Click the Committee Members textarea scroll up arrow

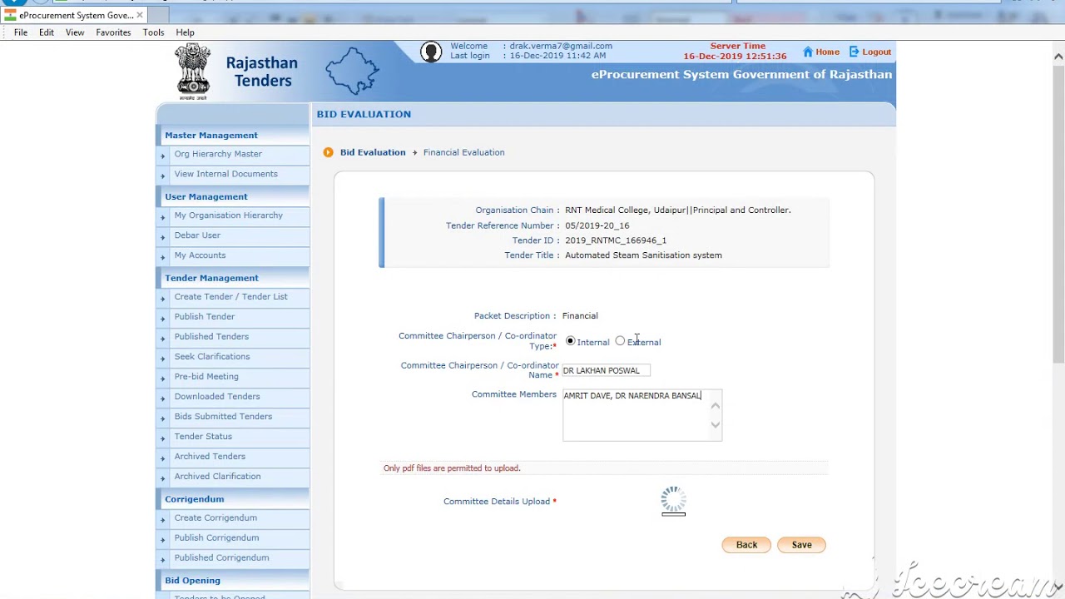(715, 406)
